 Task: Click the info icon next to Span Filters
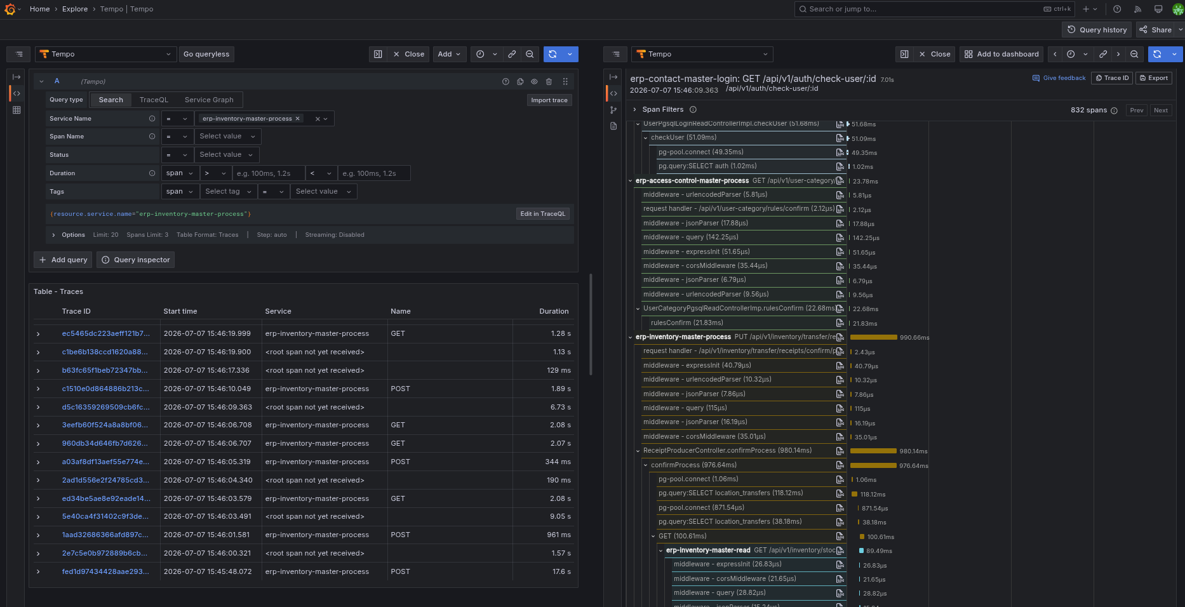pos(693,110)
